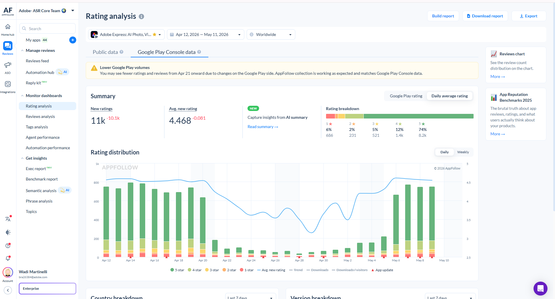The width and height of the screenshot is (555, 299).
Task: Click the Read summary link
Action: (x=263, y=127)
